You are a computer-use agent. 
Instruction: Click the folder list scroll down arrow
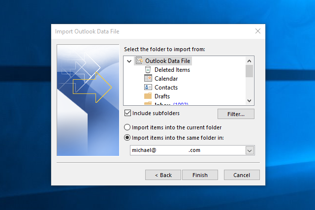(250, 101)
